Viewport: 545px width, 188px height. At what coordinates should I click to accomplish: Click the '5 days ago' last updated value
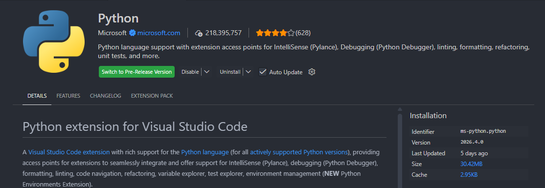474,153
